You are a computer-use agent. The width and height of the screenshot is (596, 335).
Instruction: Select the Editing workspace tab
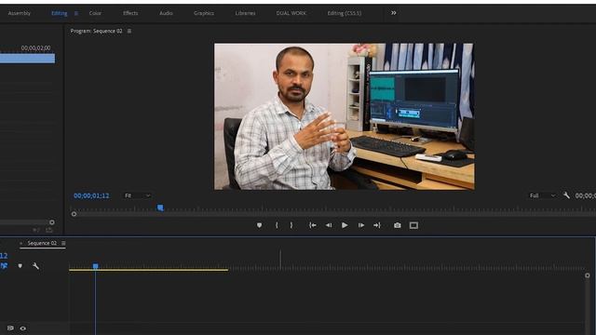coord(59,13)
